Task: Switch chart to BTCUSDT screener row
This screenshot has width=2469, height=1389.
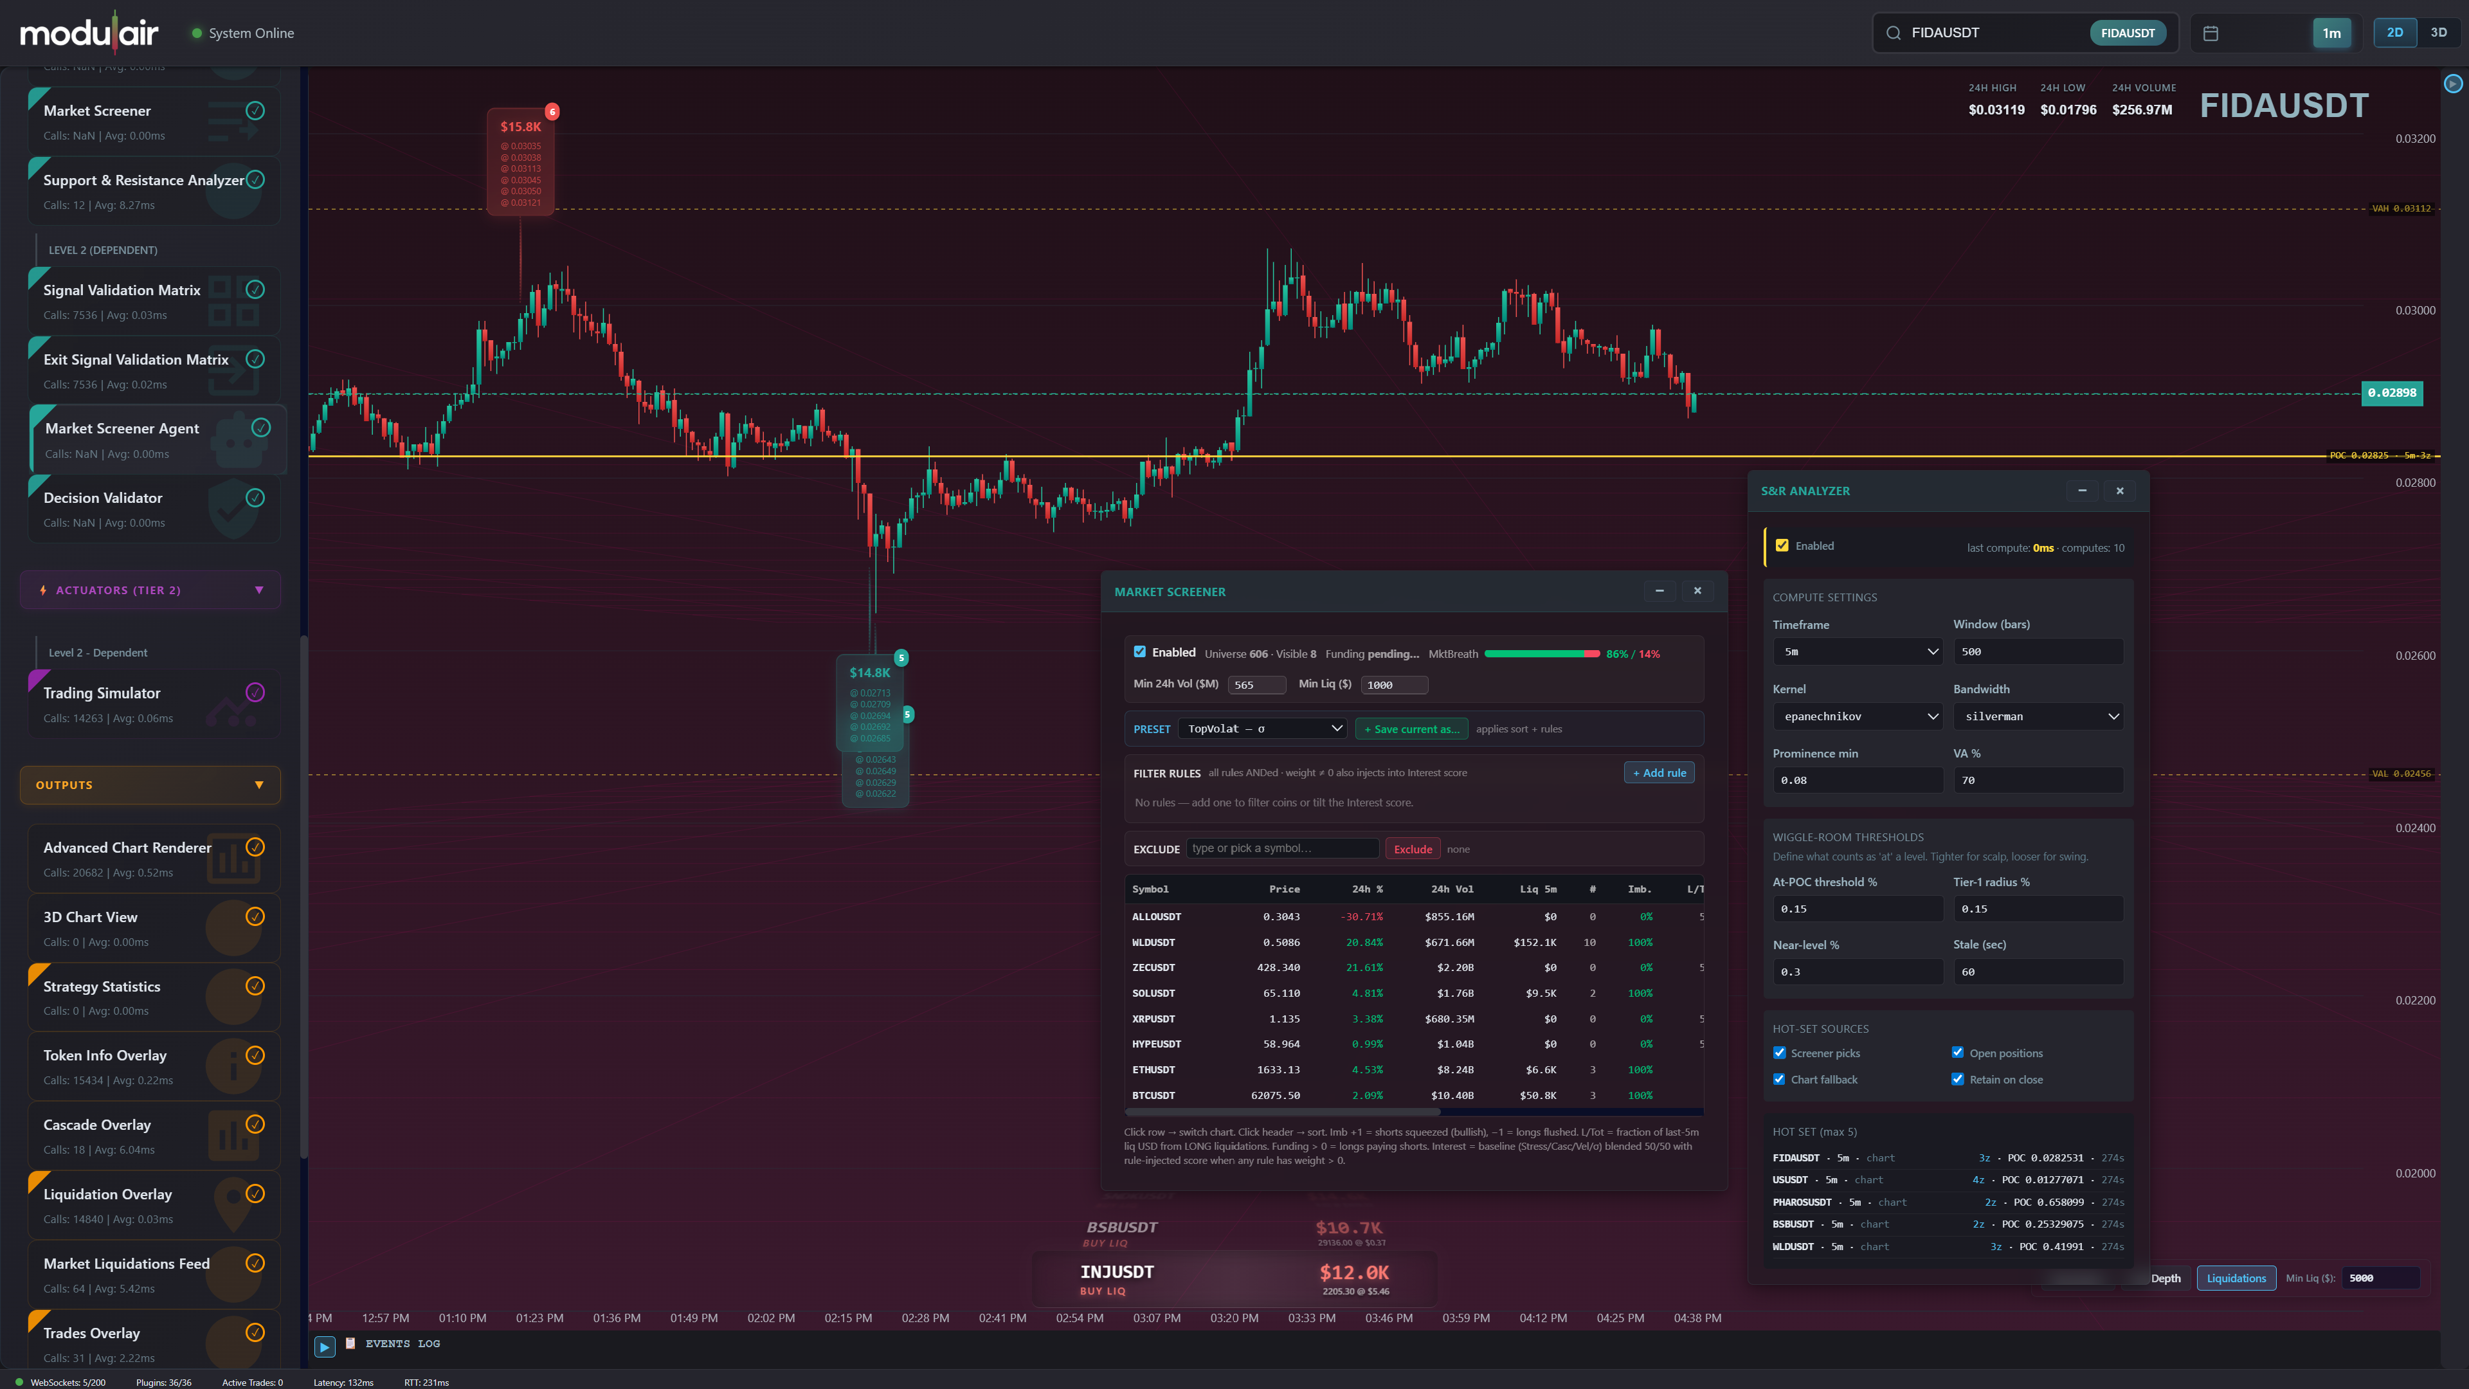Action: (1414, 1094)
